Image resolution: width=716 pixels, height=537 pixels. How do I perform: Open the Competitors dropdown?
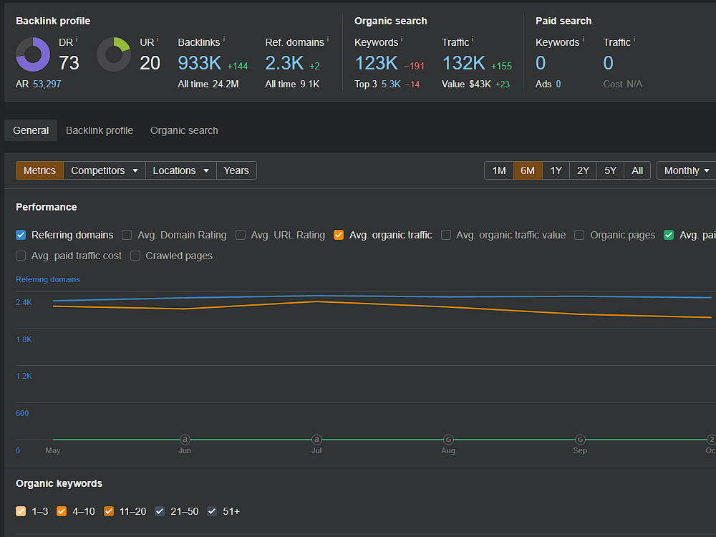105,170
